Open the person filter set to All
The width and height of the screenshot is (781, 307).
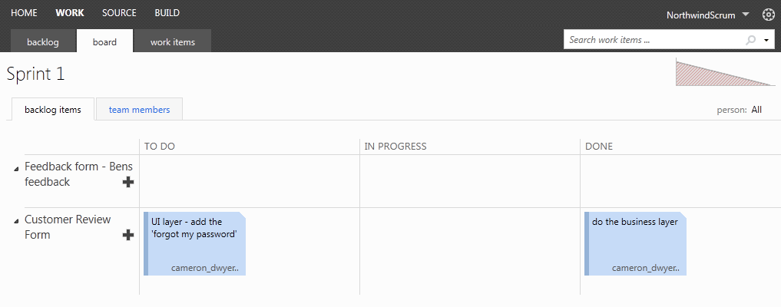click(756, 110)
